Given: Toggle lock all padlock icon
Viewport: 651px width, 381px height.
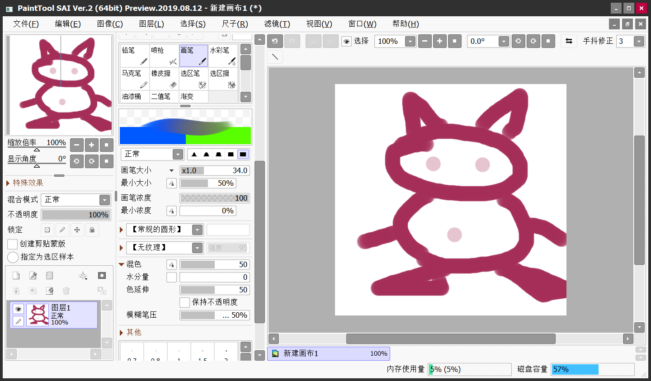Looking at the screenshot, I should 92,230.
